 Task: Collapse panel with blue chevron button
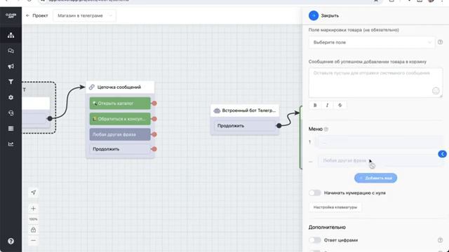point(442,154)
